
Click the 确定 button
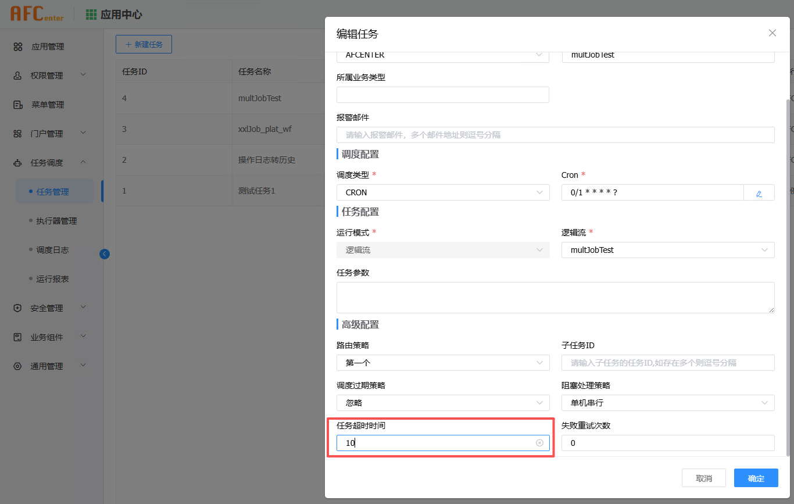pyautogui.click(x=756, y=478)
